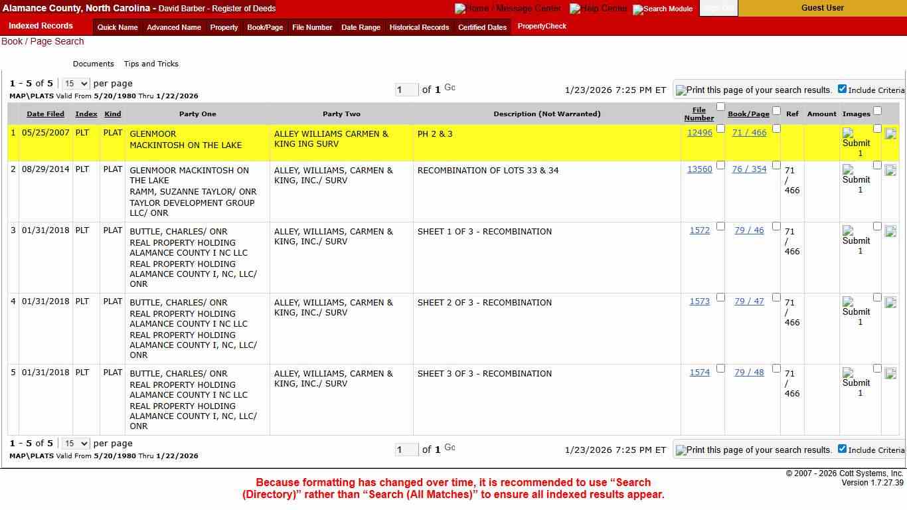The image size is (907, 510).
Task: Follow the Book/Page 79 / 46 link
Action: (748, 230)
